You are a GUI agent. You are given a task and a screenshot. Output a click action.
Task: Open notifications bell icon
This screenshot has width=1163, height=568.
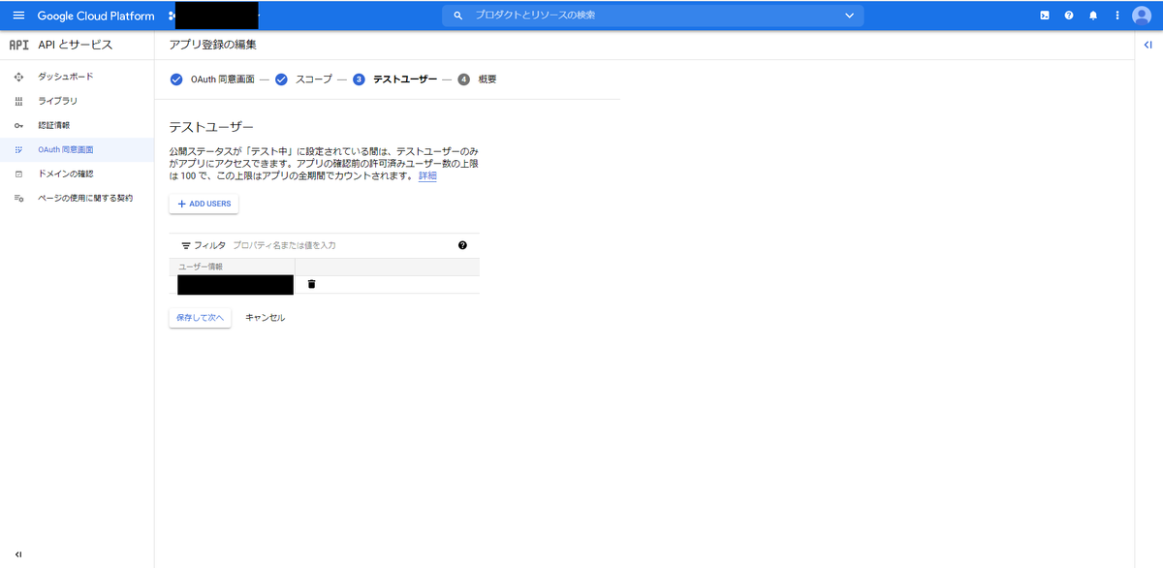point(1093,16)
